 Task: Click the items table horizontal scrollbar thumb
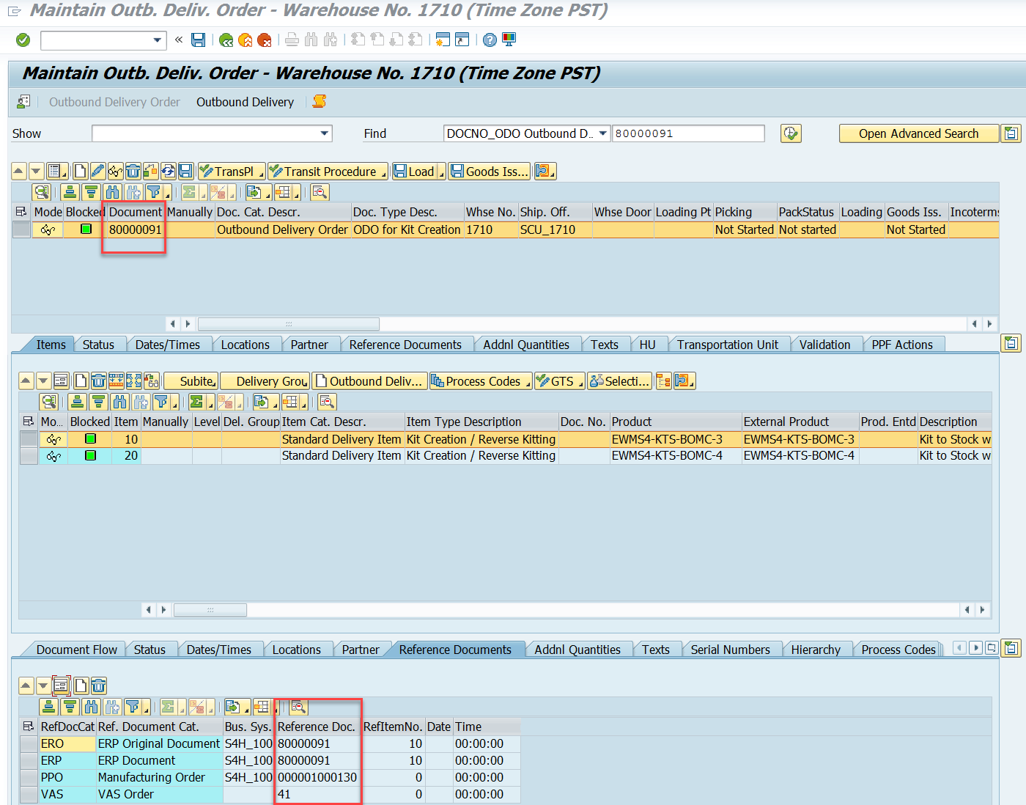coord(210,609)
